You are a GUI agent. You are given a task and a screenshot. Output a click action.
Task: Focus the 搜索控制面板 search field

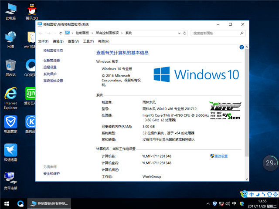[x=218, y=33]
